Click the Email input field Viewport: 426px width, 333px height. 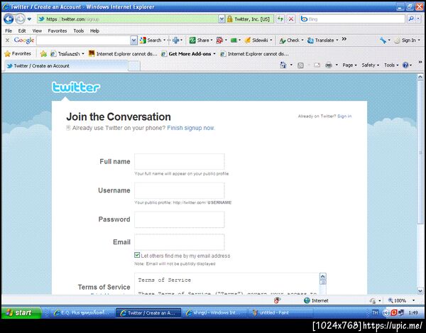click(180, 241)
